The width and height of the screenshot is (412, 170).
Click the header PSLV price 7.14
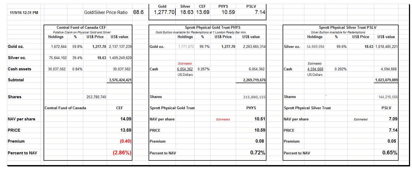pos(260,12)
